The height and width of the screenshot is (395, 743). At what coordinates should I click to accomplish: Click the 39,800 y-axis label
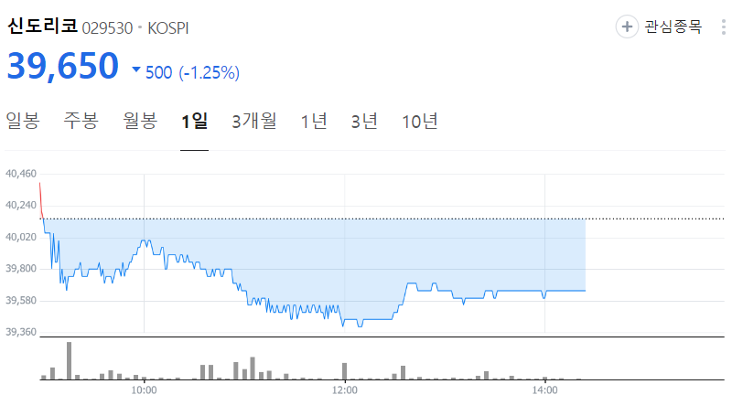tap(21, 269)
